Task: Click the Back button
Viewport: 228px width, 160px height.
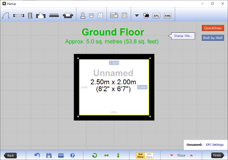Action: tap(10, 156)
